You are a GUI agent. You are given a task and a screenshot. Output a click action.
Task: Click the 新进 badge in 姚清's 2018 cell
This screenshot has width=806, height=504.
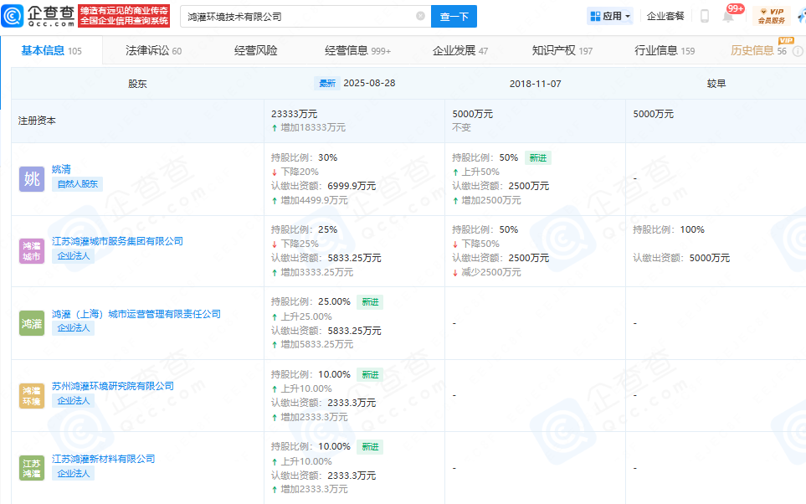[537, 158]
